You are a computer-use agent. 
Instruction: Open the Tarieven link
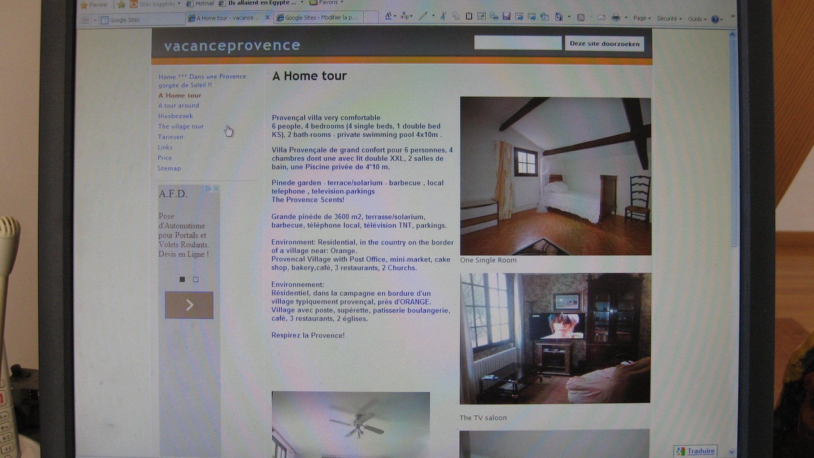point(170,137)
